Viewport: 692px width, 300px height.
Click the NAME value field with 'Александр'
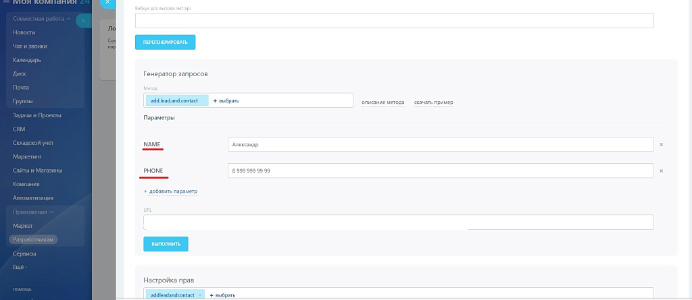tap(441, 144)
